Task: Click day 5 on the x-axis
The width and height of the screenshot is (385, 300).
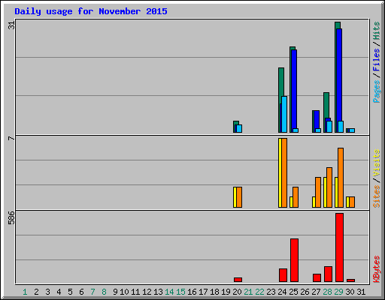Action: pyautogui.click(x=70, y=292)
